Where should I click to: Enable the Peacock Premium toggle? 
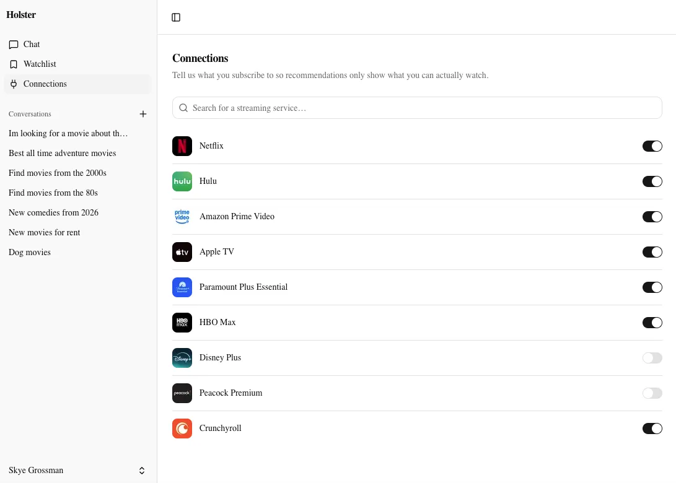(x=652, y=393)
